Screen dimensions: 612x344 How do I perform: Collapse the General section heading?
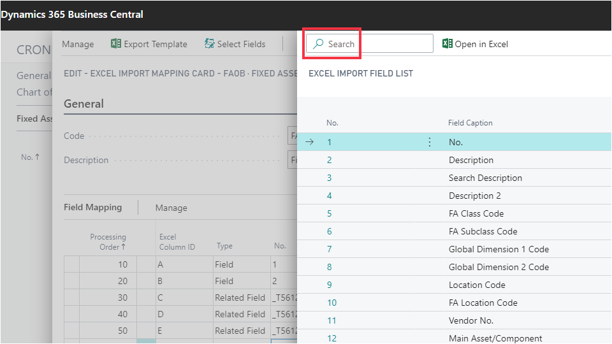click(x=84, y=104)
